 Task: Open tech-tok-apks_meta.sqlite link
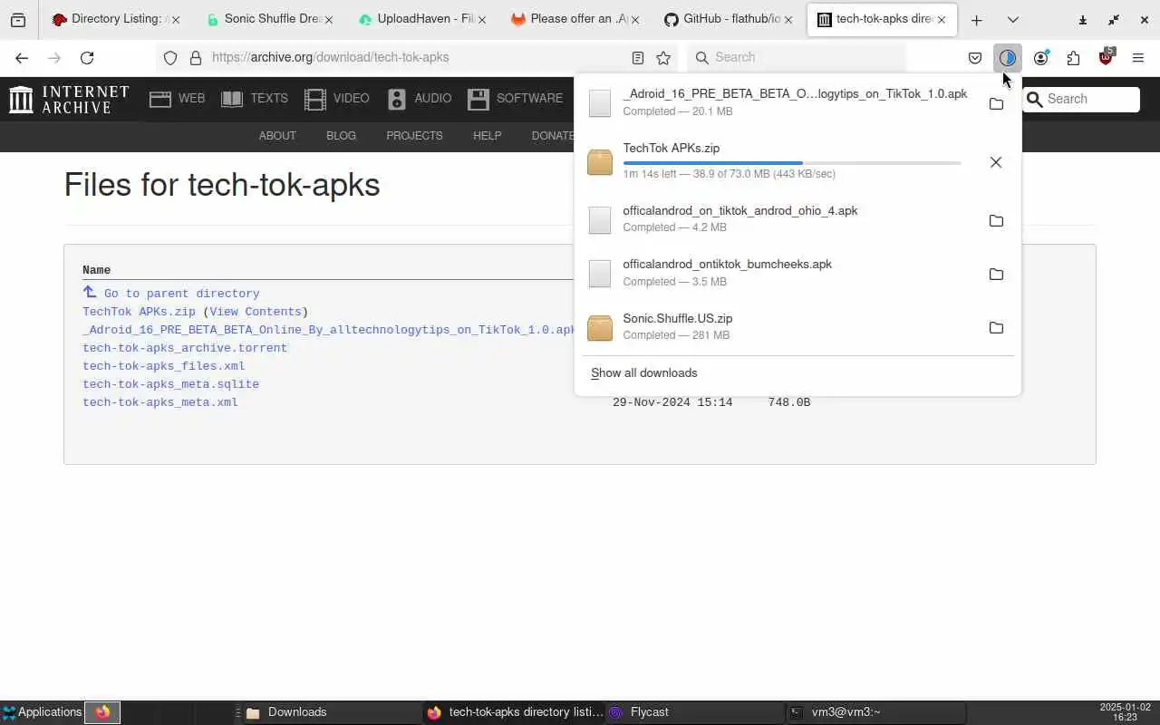point(170,384)
